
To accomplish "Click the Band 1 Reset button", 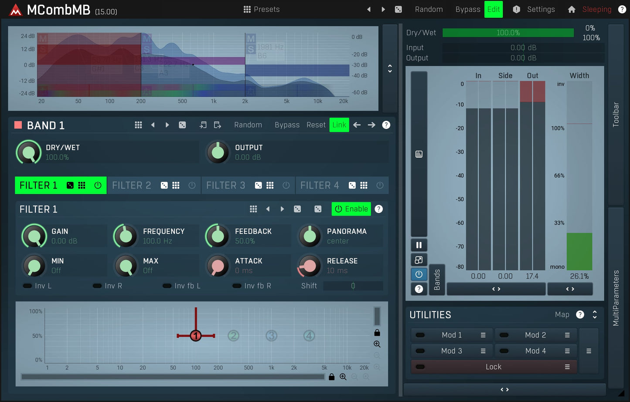I will pos(316,125).
